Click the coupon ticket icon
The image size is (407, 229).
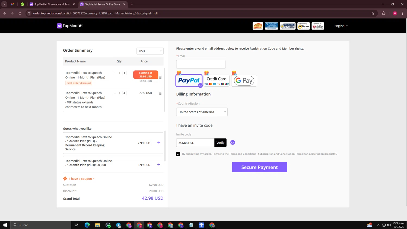click(65, 179)
